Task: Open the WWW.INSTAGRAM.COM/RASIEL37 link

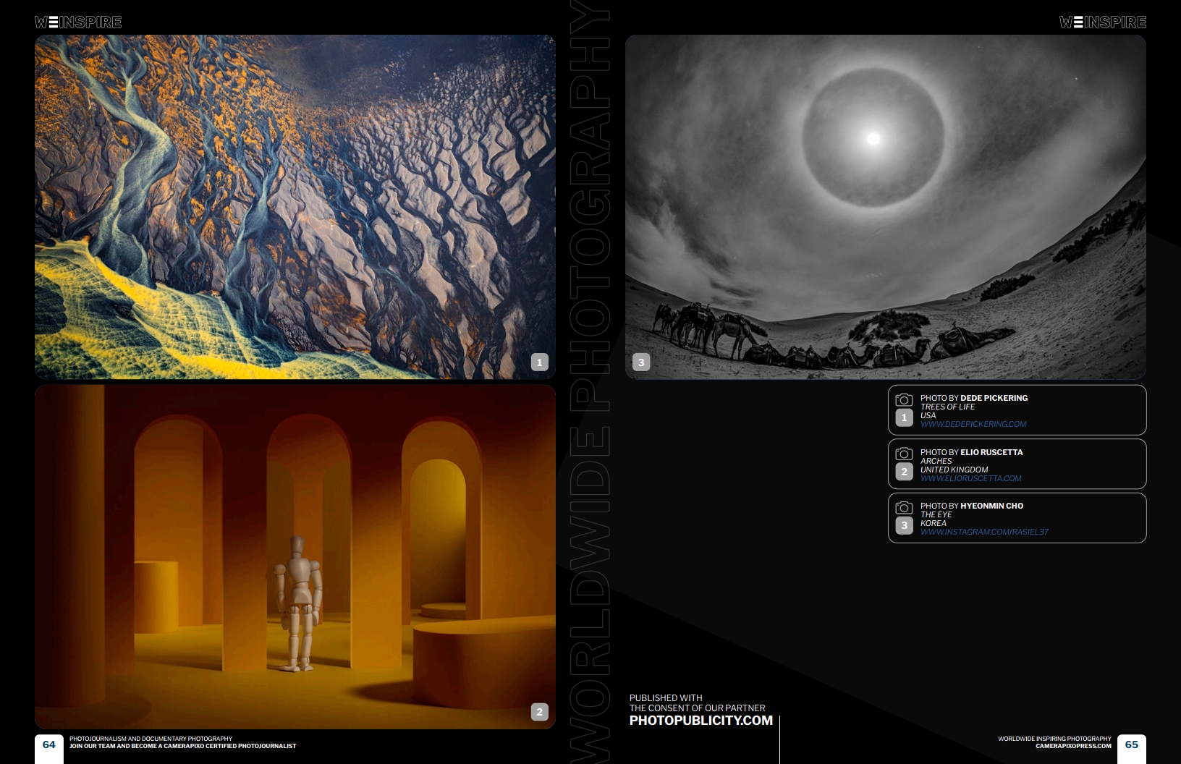Action: [x=984, y=532]
